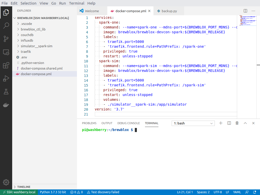
Task: Open the Explorer view in activity bar
Action: coord(6,12)
